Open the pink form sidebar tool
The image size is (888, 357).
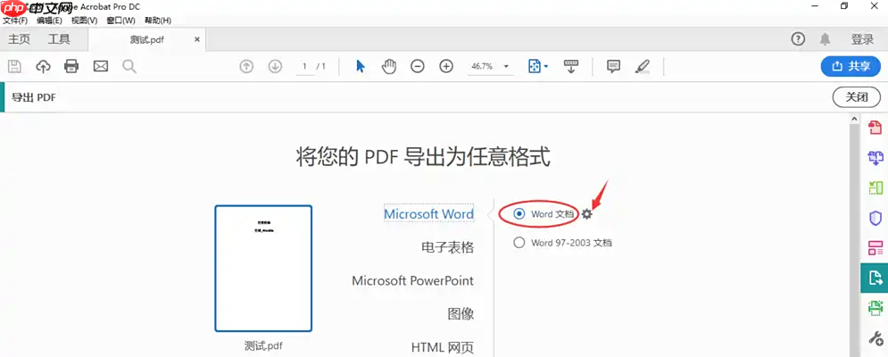[876, 248]
